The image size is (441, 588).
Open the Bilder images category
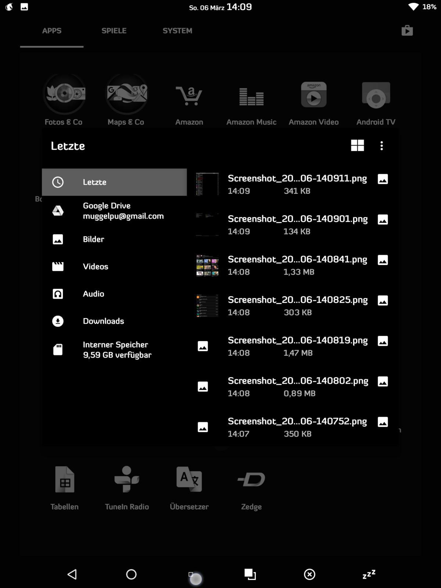pyautogui.click(x=114, y=239)
